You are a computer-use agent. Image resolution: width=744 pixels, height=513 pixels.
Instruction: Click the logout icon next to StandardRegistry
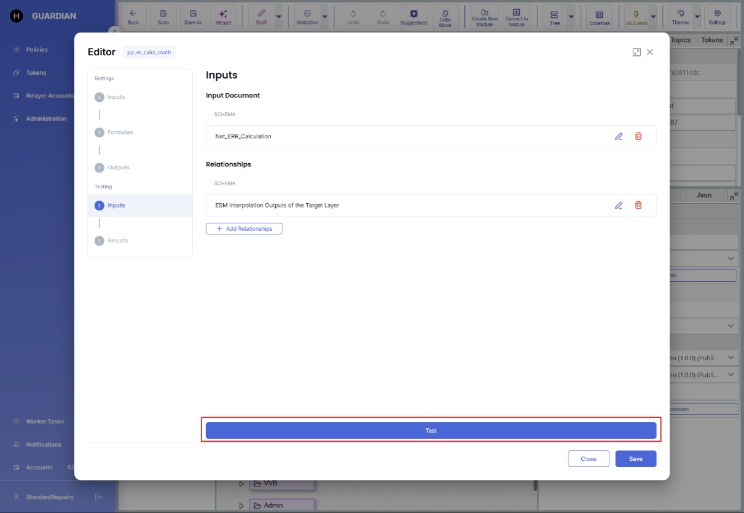click(x=98, y=497)
